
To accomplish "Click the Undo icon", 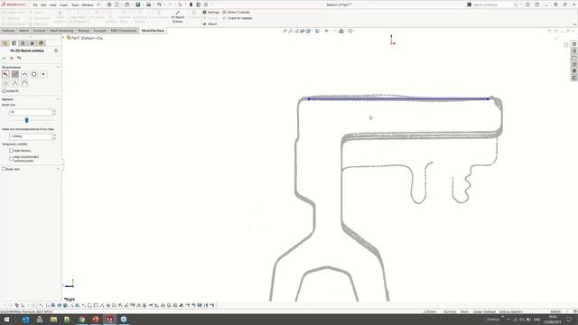I will pos(159,5).
